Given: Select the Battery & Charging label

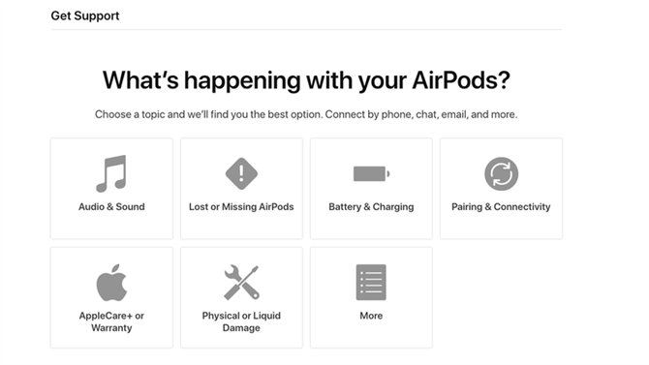Looking at the screenshot, I should coord(371,207).
